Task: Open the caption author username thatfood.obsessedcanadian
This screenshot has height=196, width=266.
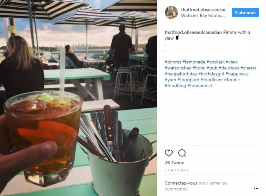Action: pyautogui.click(x=193, y=32)
